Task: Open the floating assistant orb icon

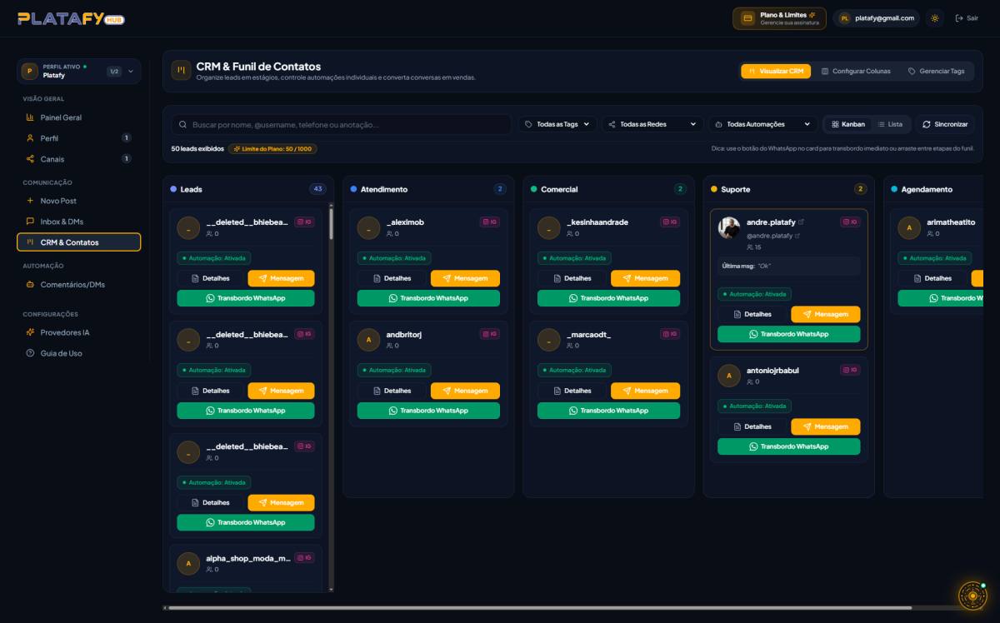Action: point(972,595)
